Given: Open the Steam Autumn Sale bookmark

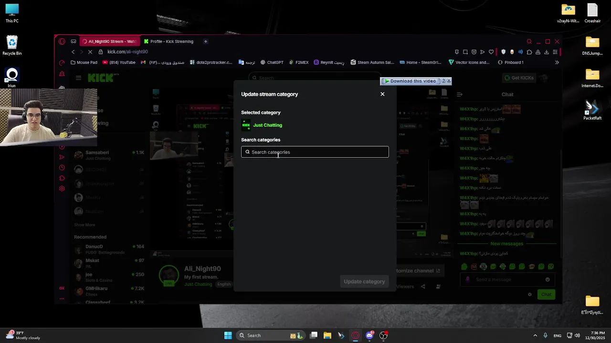Looking at the screenshot, I should pos(372,62).
